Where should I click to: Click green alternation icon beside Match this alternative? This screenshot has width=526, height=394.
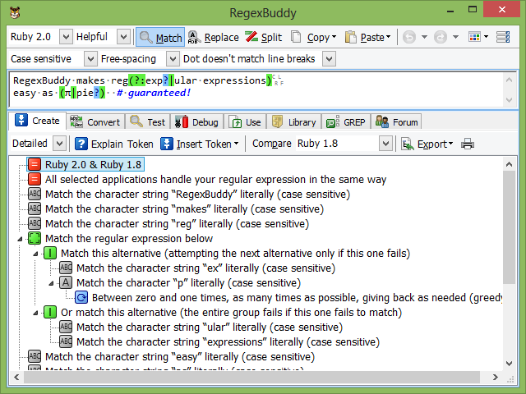[x=50, y=253]
